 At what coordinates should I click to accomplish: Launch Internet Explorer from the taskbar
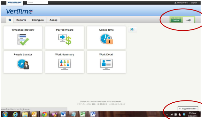pos(15,114)
